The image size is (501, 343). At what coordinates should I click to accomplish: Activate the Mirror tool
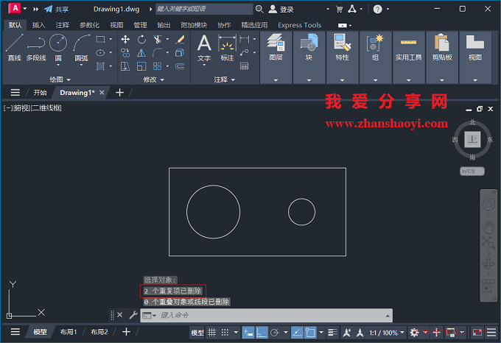(x=141, y=53)
